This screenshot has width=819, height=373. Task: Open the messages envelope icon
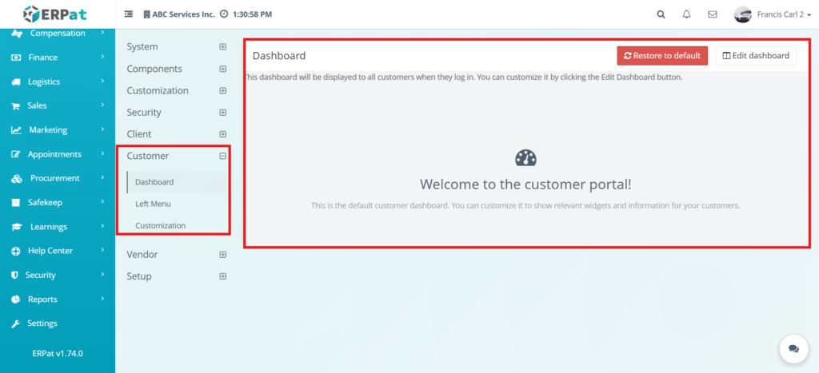pyautogui.click(x=712, y=14)
